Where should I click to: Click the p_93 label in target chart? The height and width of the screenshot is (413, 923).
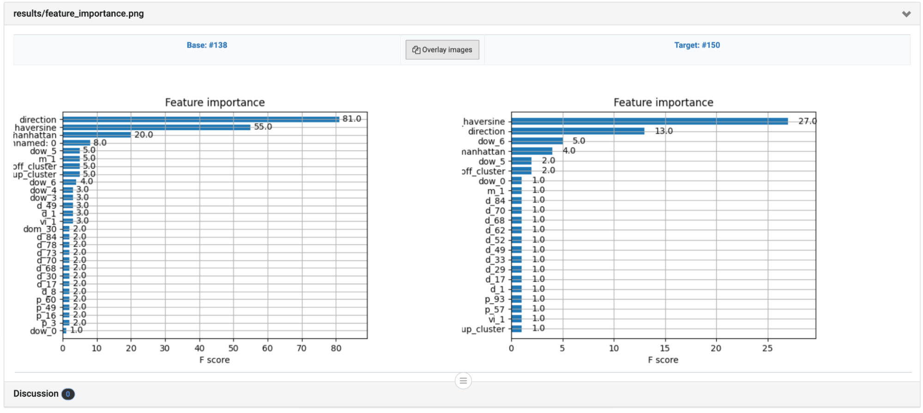(x=495, y=299)
